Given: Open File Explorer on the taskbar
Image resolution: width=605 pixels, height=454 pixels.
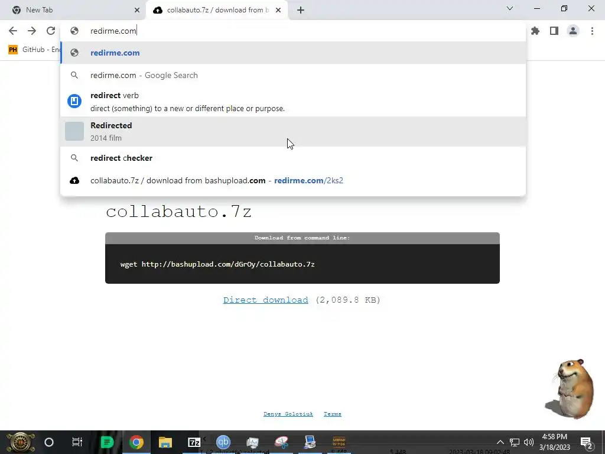Looking at the screenshot, I should coord(165,442).
